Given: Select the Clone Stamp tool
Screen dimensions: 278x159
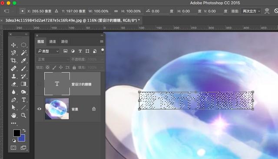Looking at the screenshot, I should pos(13,76).
